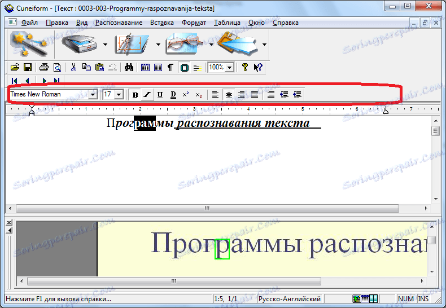Open the Правка menu

point(57,23)
